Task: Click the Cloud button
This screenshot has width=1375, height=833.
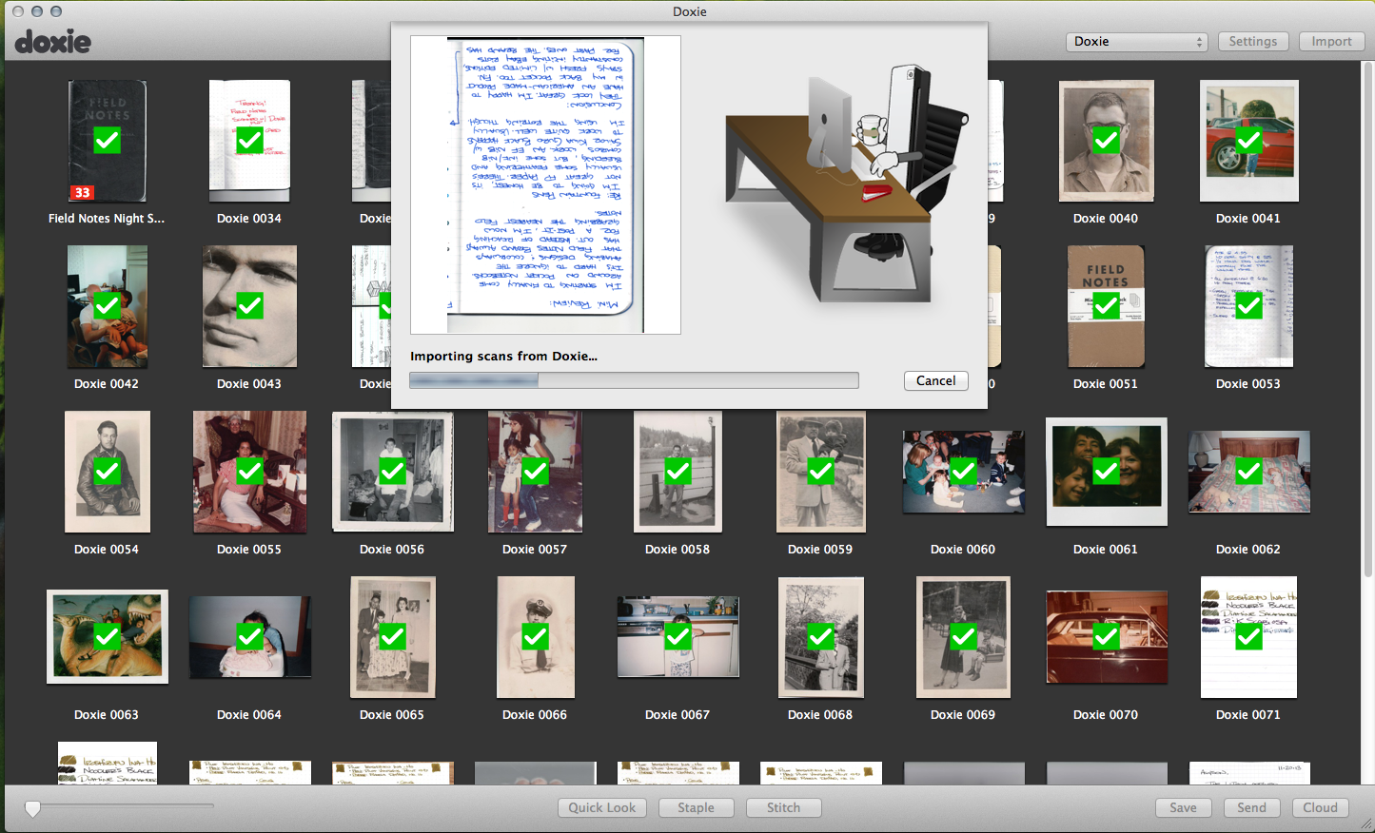Action: [x=1320, y=807]
